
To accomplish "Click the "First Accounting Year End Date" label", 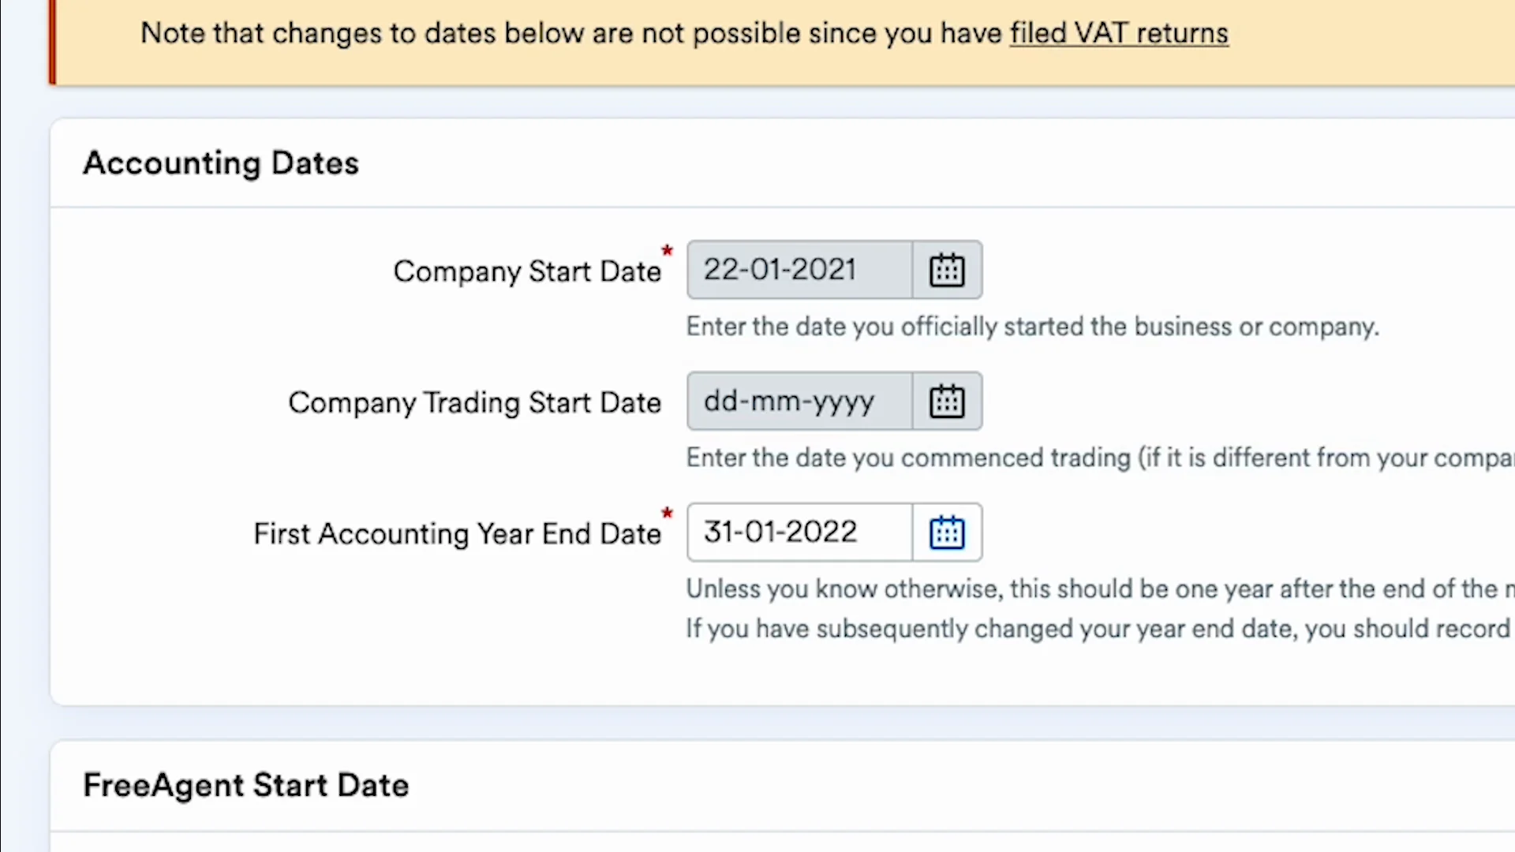I will pos(457,534).
